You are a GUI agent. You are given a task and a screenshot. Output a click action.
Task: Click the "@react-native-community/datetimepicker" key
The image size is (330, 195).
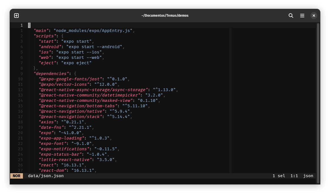(x=89, y=95)
